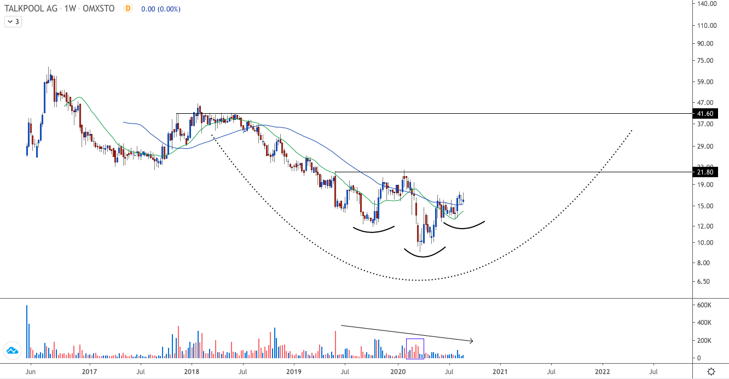Click the 90.00 price axis label
The height and width of the screenshot is (379, 729).
706,44
